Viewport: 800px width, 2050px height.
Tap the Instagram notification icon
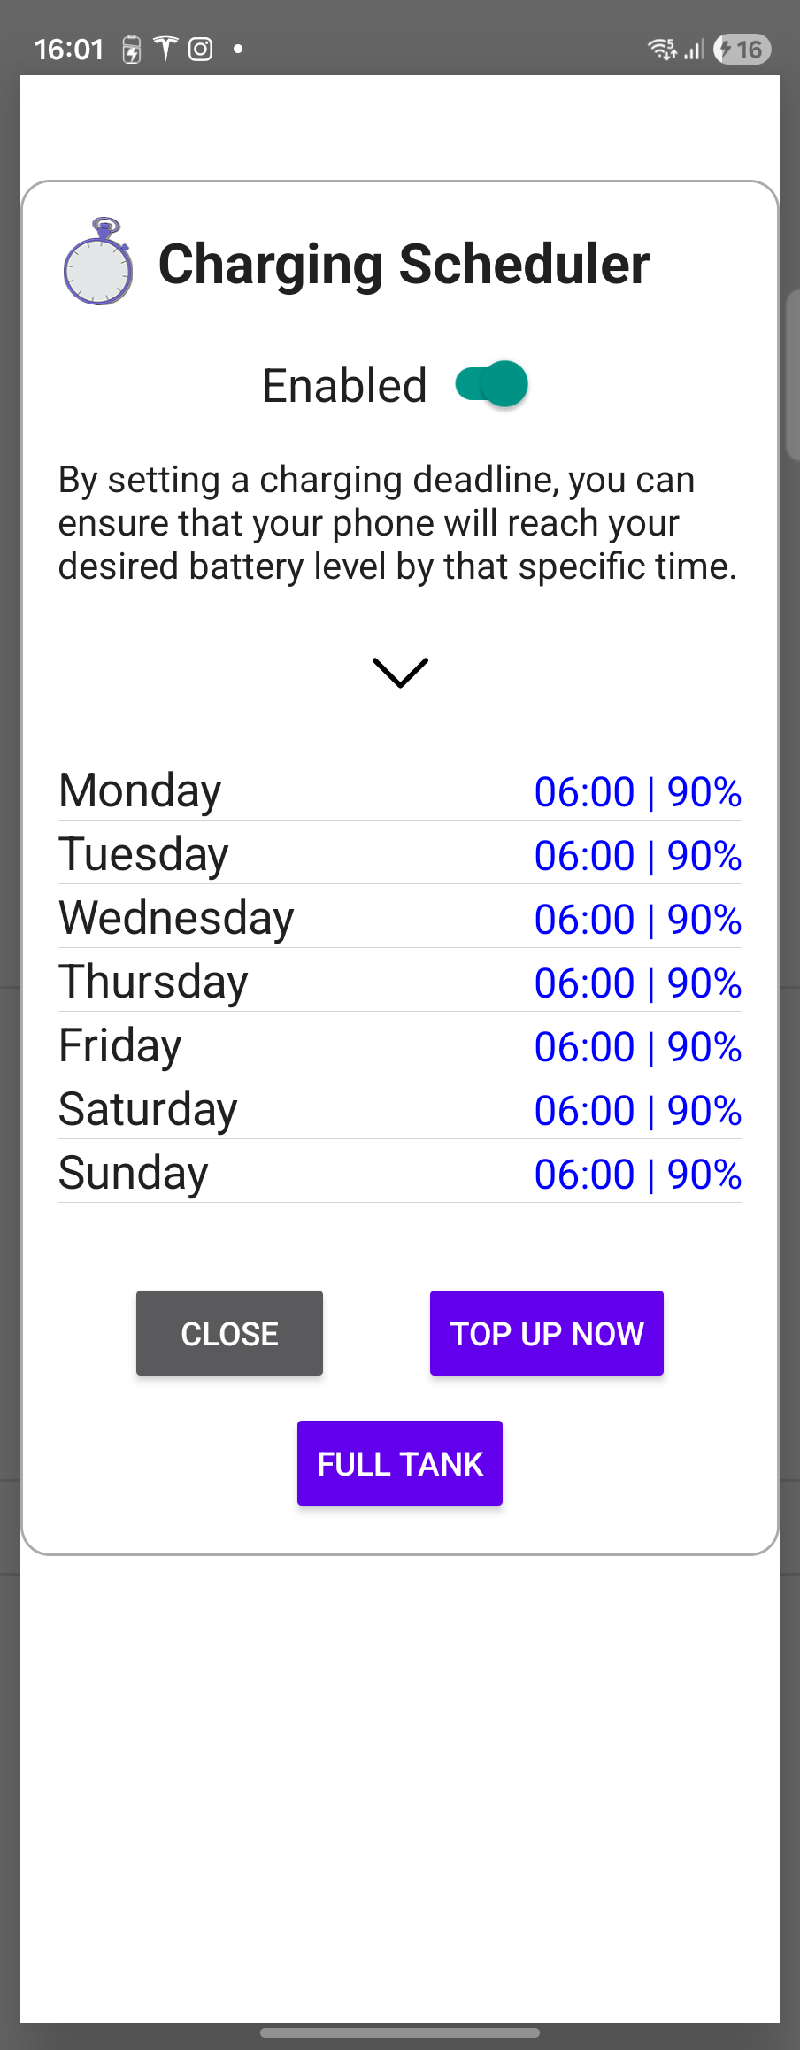pyautogui.click(x=201, y=49)
